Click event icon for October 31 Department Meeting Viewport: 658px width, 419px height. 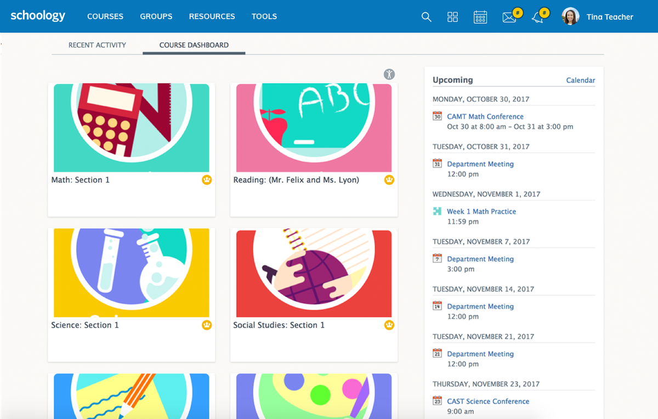coord(437,163)
